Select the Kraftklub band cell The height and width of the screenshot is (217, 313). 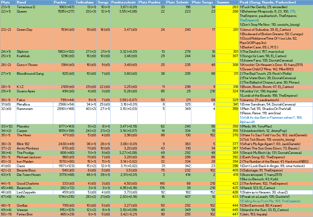click(x=35, y=58)
